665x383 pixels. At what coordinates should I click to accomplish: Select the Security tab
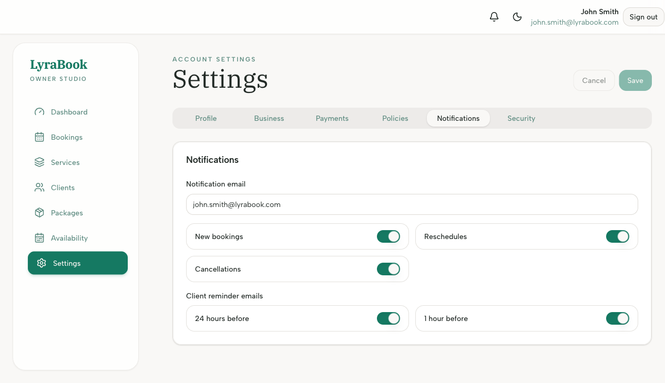coord(521,118)
